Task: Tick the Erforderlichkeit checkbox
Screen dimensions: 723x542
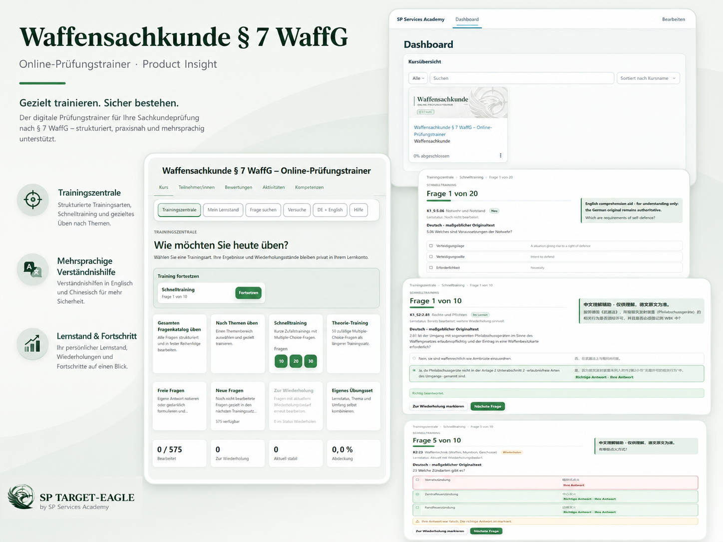Action: point(430,268)
